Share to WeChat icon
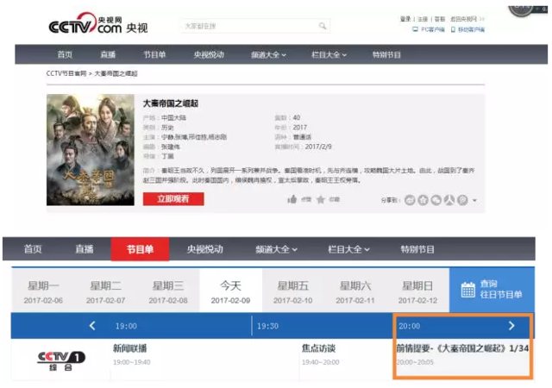 coord(436,200)
